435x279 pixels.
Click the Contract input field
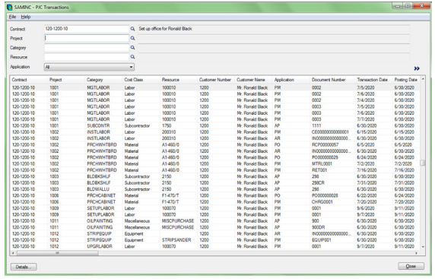coord(87,29)
